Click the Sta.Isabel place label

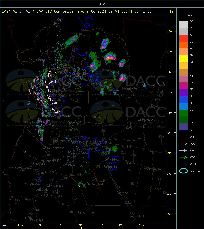(136, 216)
